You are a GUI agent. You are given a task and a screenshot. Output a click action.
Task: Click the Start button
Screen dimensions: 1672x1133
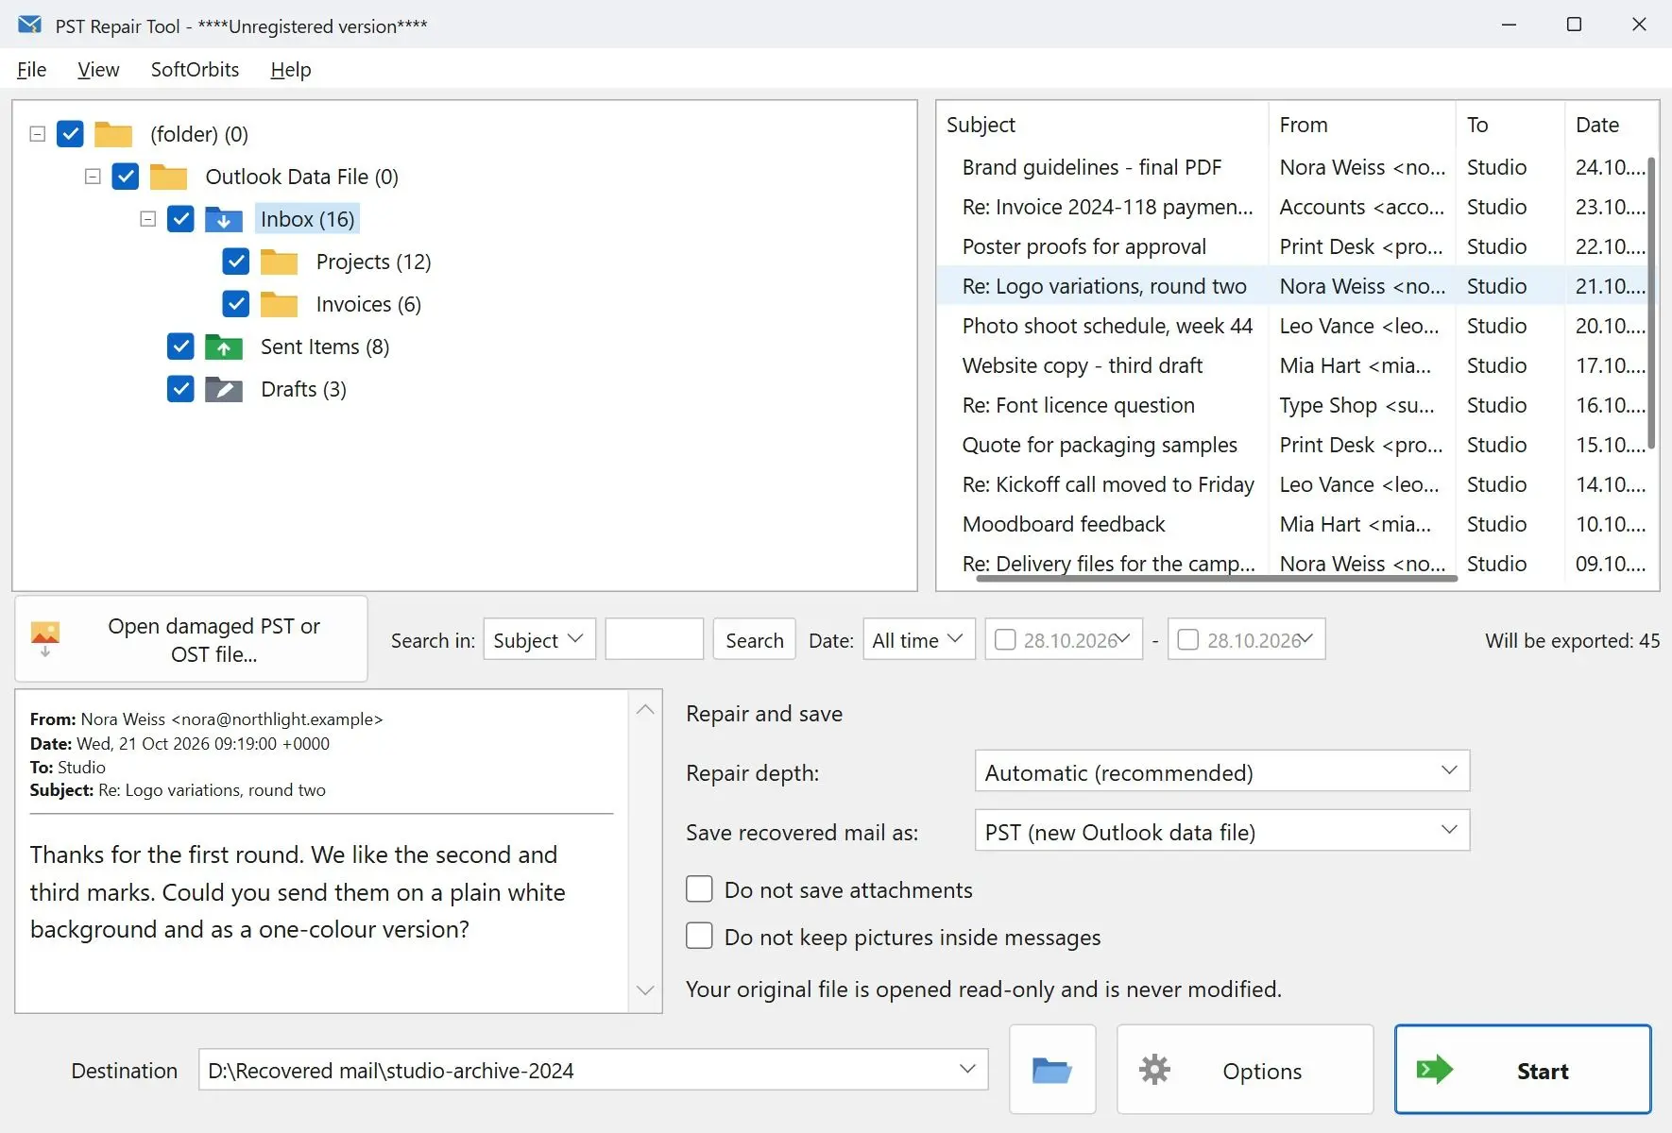pos(1523,1070)
